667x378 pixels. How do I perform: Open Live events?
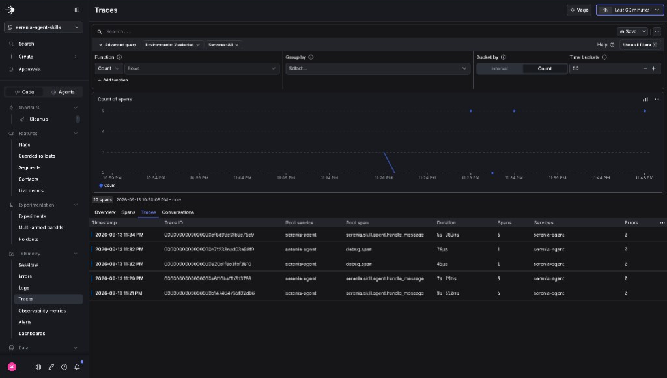tap(31, 191)
